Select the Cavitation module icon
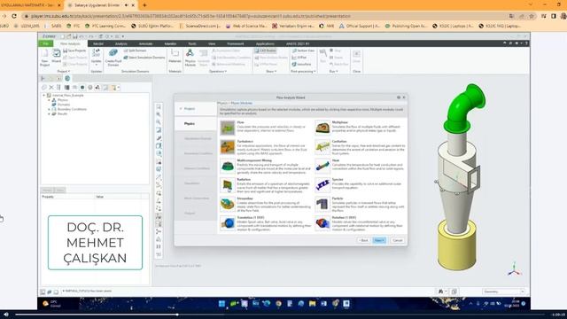 pyautogui.click(x=322, y=147)
